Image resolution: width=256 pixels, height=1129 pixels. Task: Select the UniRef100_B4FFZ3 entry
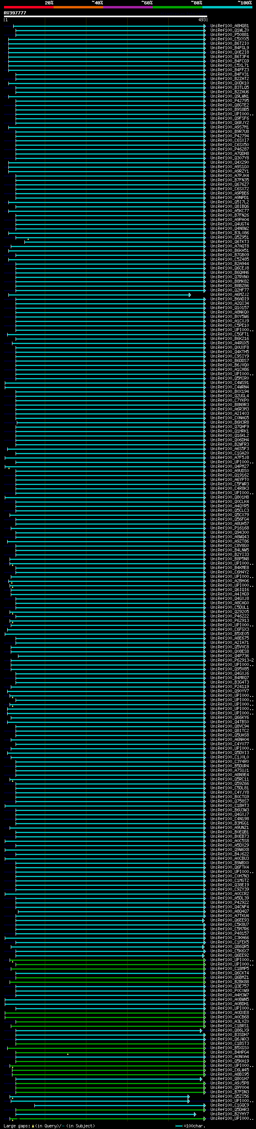point(230,70)
